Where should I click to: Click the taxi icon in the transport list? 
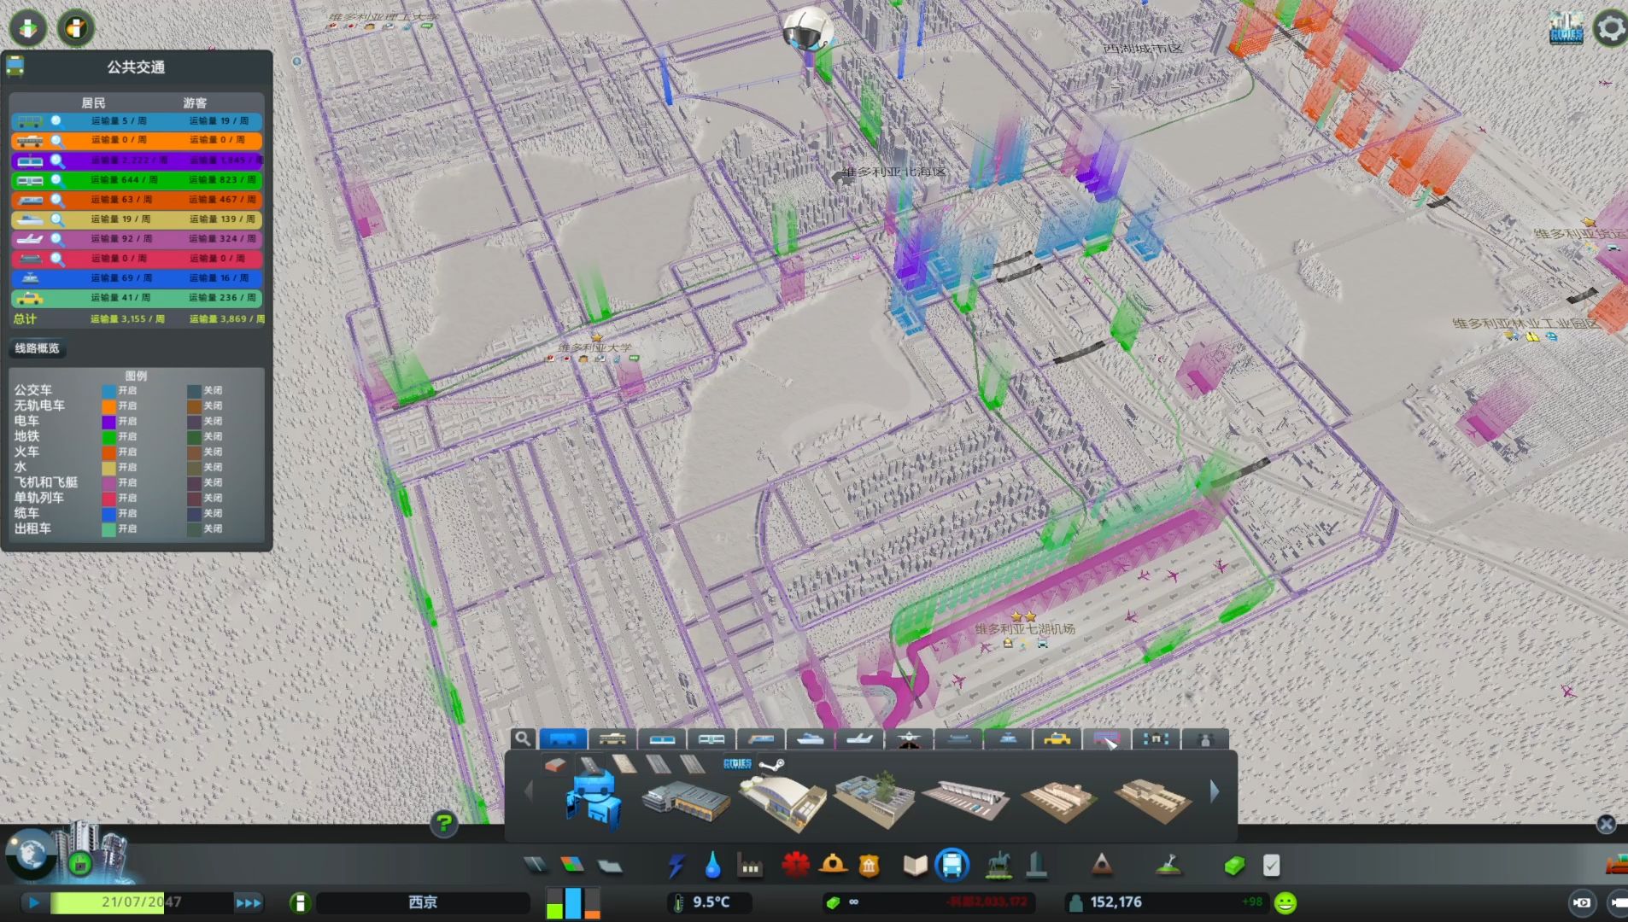pyautogui.click(x=29, y=298)
